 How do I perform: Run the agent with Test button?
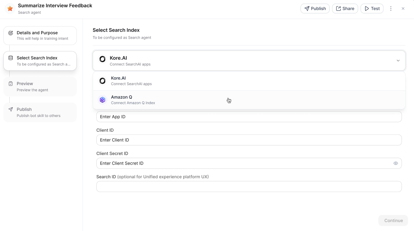coord(372,8)
